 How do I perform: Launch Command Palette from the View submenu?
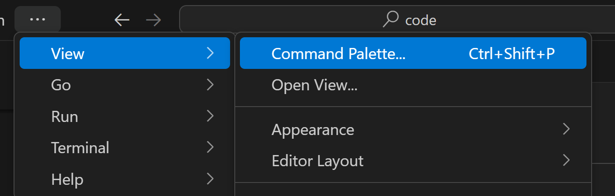[338, 54]
